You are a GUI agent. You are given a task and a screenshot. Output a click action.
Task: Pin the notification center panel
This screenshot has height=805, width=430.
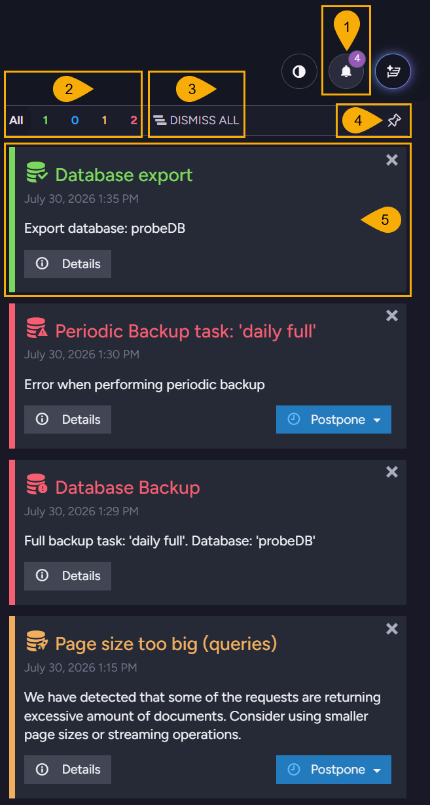(x=393, y=121)
